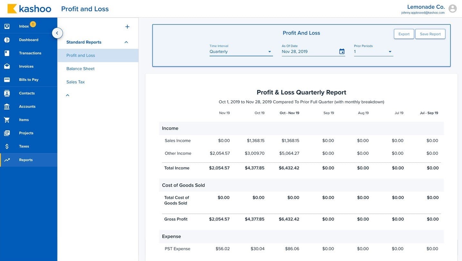Click the user profile avatar icon
This screenshot has width=462, height=261.
pos(452,9)
